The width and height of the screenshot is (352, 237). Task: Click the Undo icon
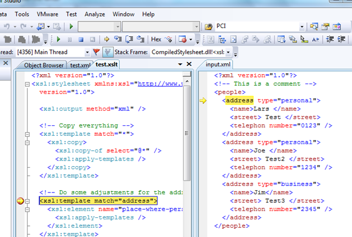click(7, 26)
